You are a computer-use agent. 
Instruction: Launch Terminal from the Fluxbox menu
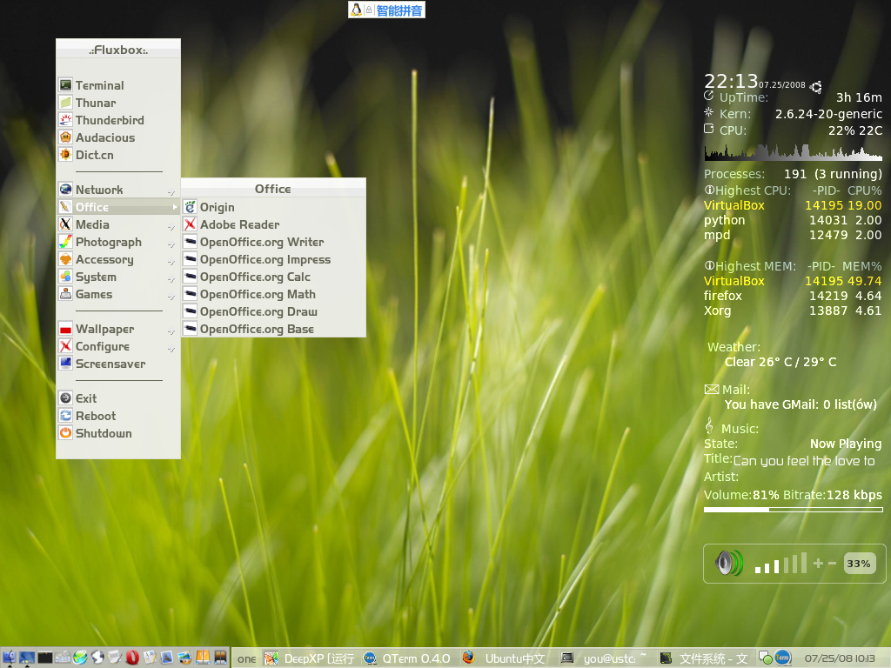point(118,85)
